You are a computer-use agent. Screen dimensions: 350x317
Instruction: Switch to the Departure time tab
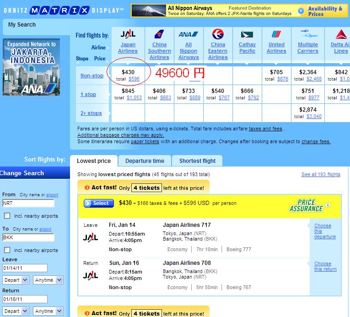click(x=145, y=161)
